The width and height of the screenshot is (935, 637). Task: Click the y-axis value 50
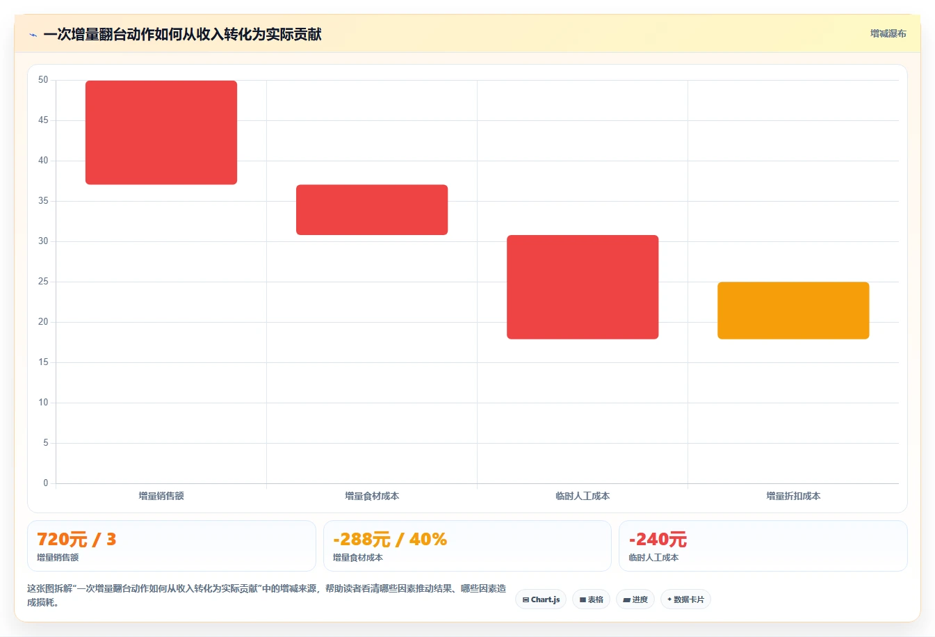43,80
